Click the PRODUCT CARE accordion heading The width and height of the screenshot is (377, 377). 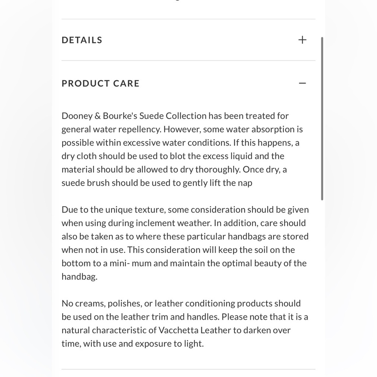pos(100,83)
